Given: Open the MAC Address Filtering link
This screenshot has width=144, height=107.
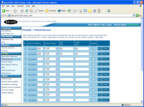Looking at the screenshot, I should coord(10,65).
